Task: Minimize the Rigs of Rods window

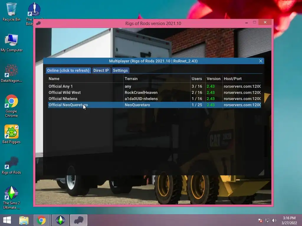Action: [247, 23]
